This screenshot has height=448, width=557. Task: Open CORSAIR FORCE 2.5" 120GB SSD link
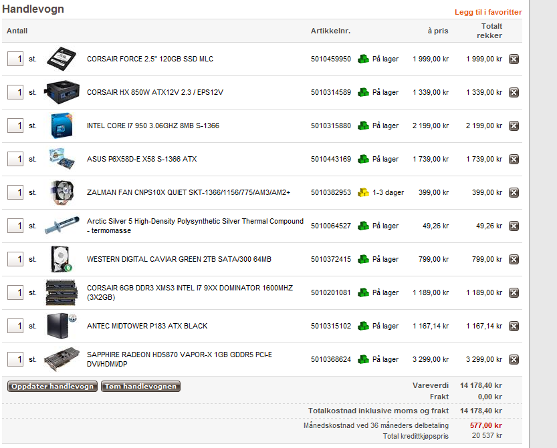coord(150,59)
